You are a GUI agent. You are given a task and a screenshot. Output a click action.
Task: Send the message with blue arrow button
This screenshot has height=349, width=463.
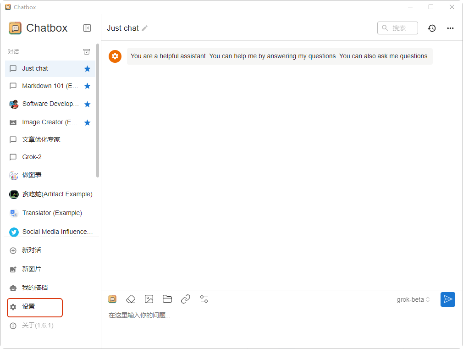(448, 299)
